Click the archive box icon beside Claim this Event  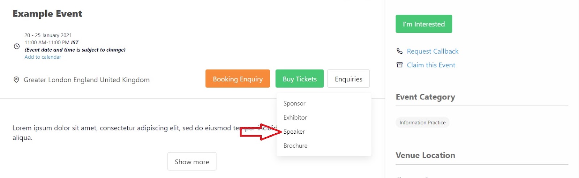tap(400, 65)
